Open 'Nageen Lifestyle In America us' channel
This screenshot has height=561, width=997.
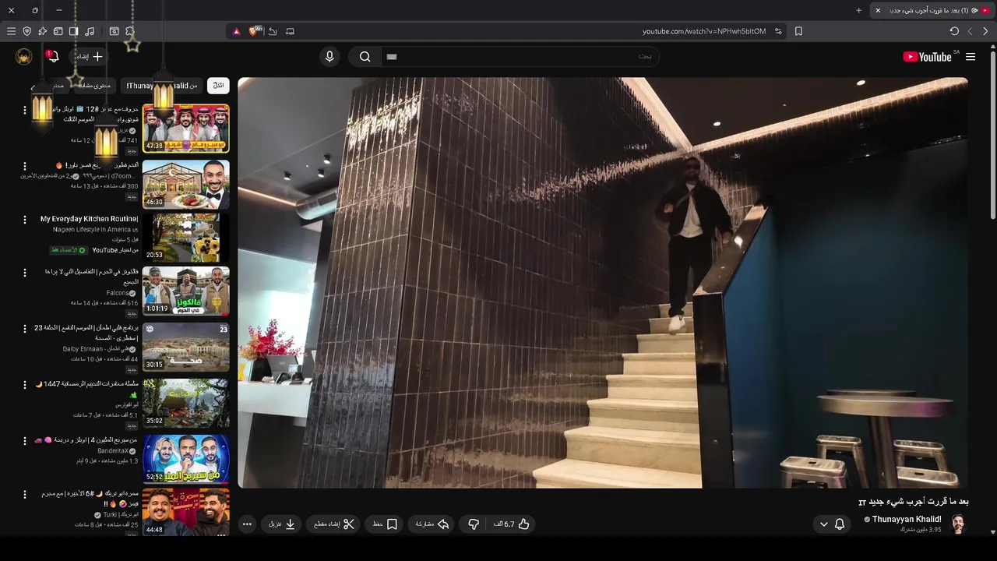tap(96, 230)
